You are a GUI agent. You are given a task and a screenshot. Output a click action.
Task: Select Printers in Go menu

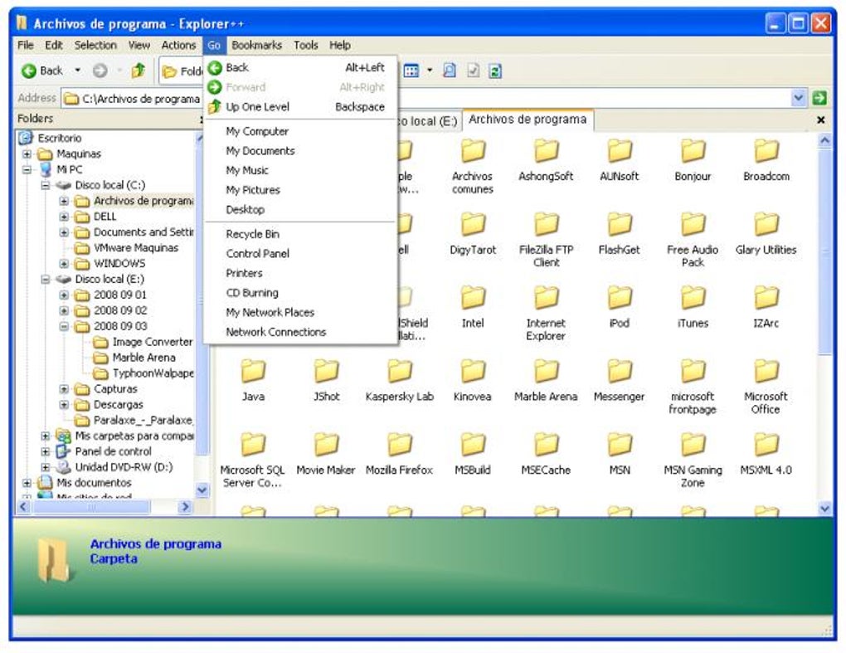coord(300,272)
